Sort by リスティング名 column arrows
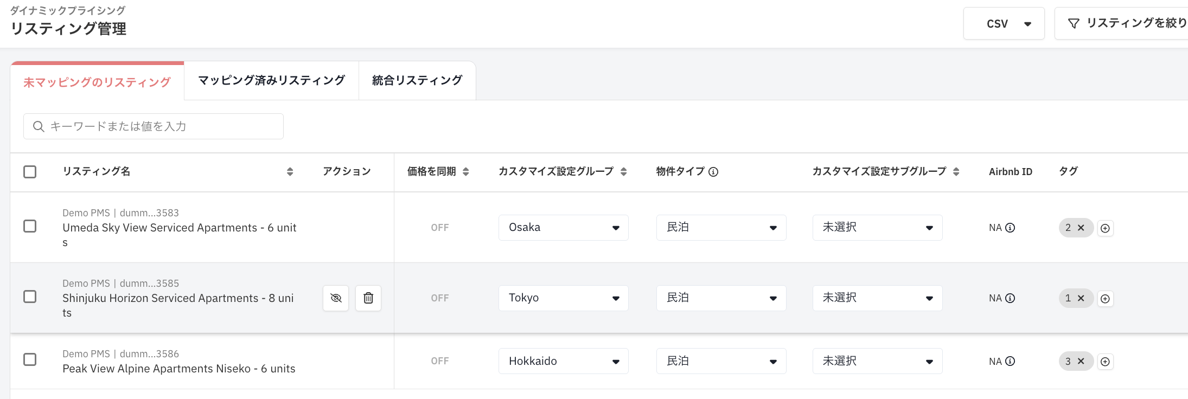This screenshot has width=1188, height=399. pos(290,172)
